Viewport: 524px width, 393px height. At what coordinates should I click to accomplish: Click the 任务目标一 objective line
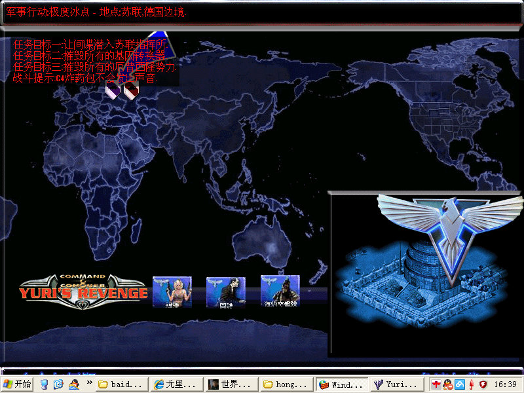click(x=90, y=44)
